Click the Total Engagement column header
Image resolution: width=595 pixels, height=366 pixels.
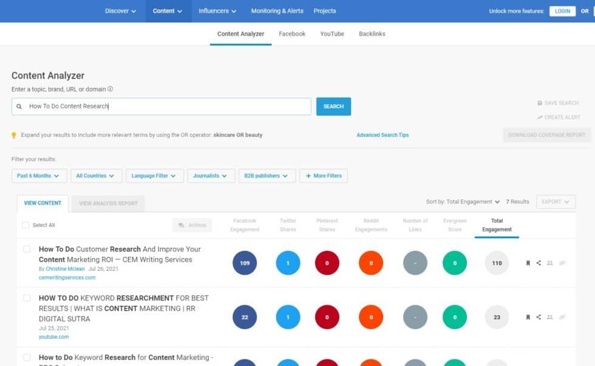[x=497, y=225]
